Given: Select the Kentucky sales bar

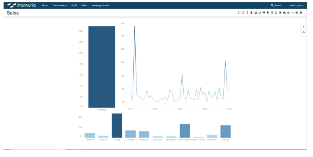Looking at the screenshot, I should (144, 135).
